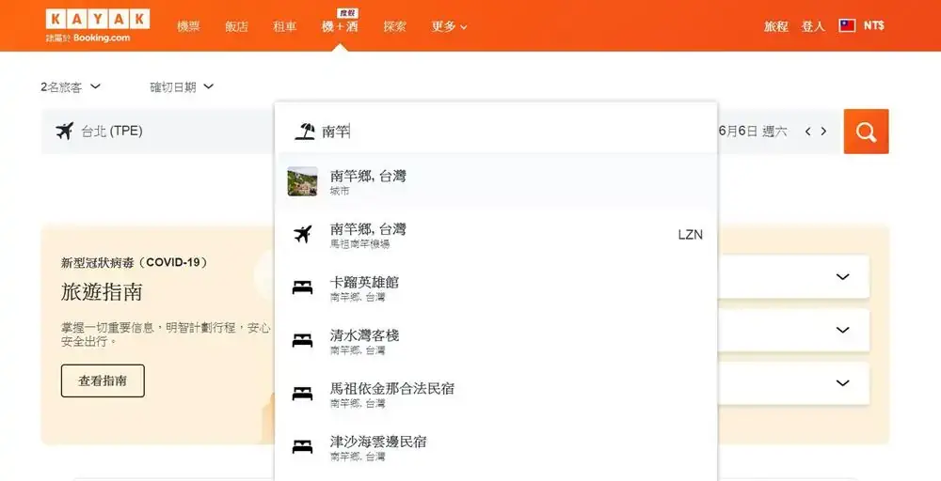Screen dimensions: 941x481
Task: Select the 南竿鄉, 台灣 city thumbnail
Action: 302,181
